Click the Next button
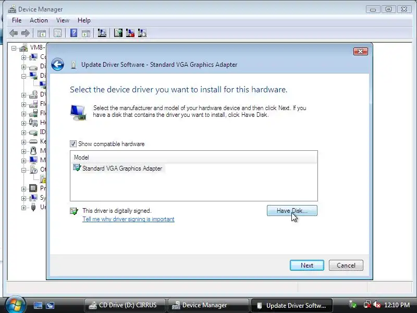The height and width of the screenshot is (313, 417). pyautogui.click(x=307, y=266)
